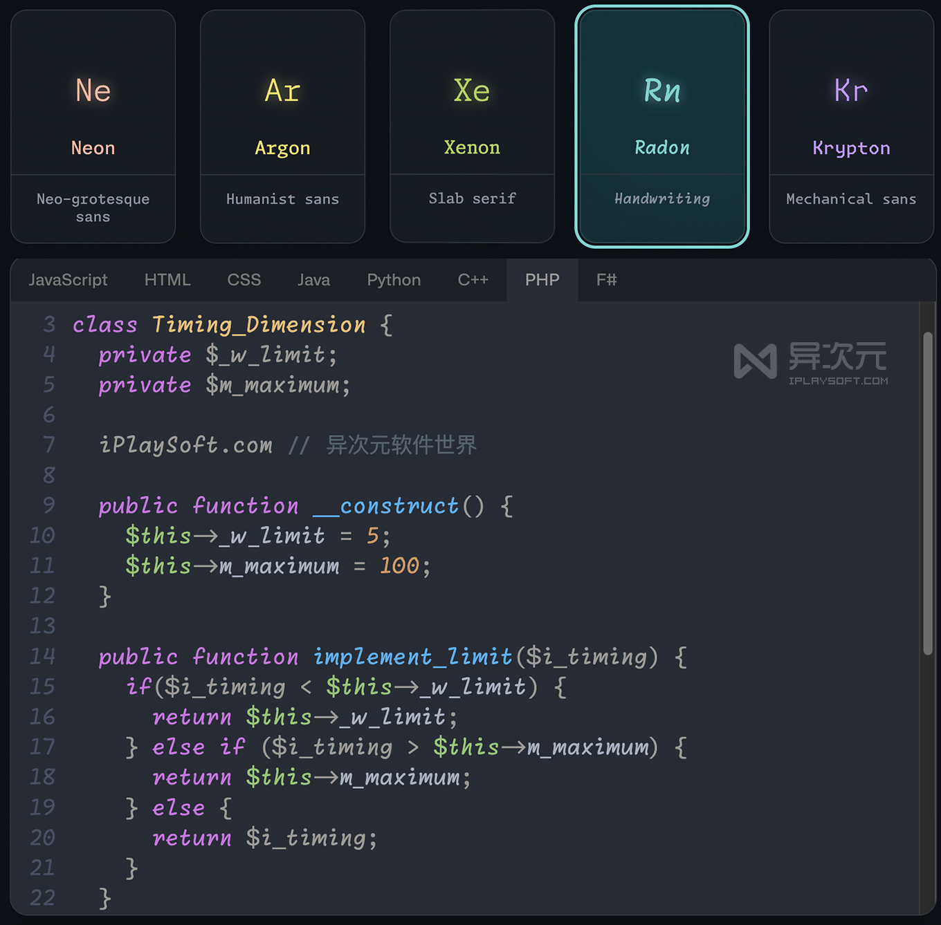Switch to the JavaScript tab

coord(68,280)
